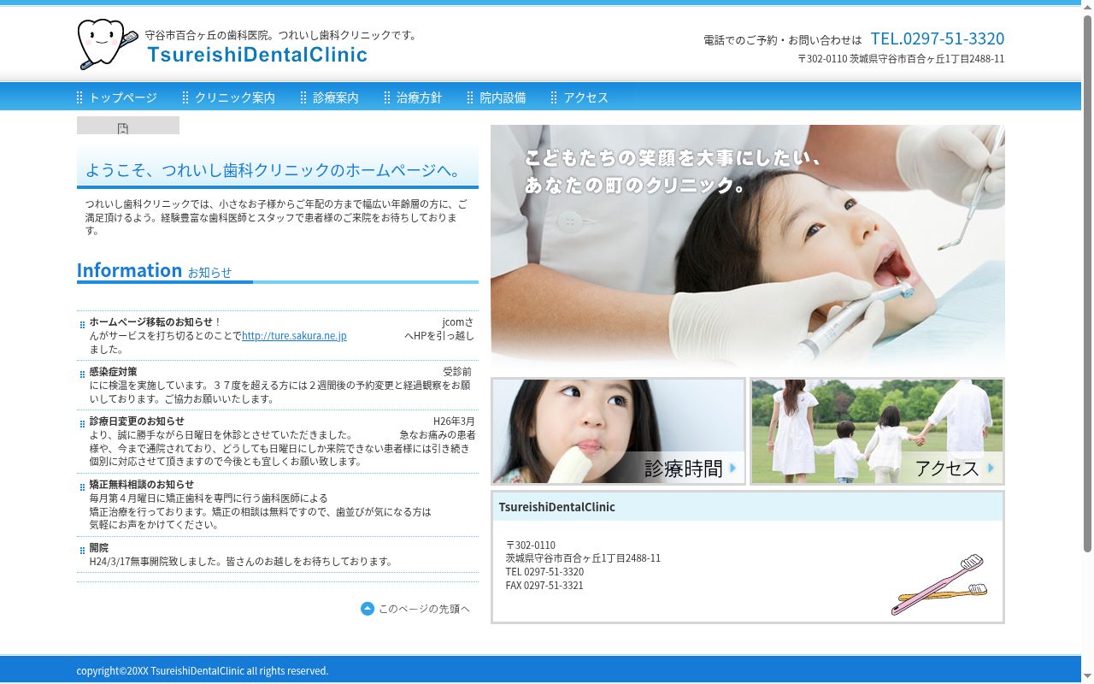
Task: Click the welcome heading ようこそ、つれいし歯科クリニックのホームページへ。
Action: click(274, 170)
